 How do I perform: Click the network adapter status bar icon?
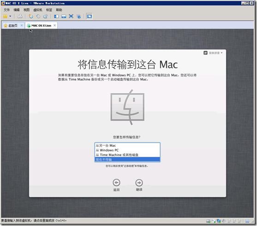tap(219, 221)
